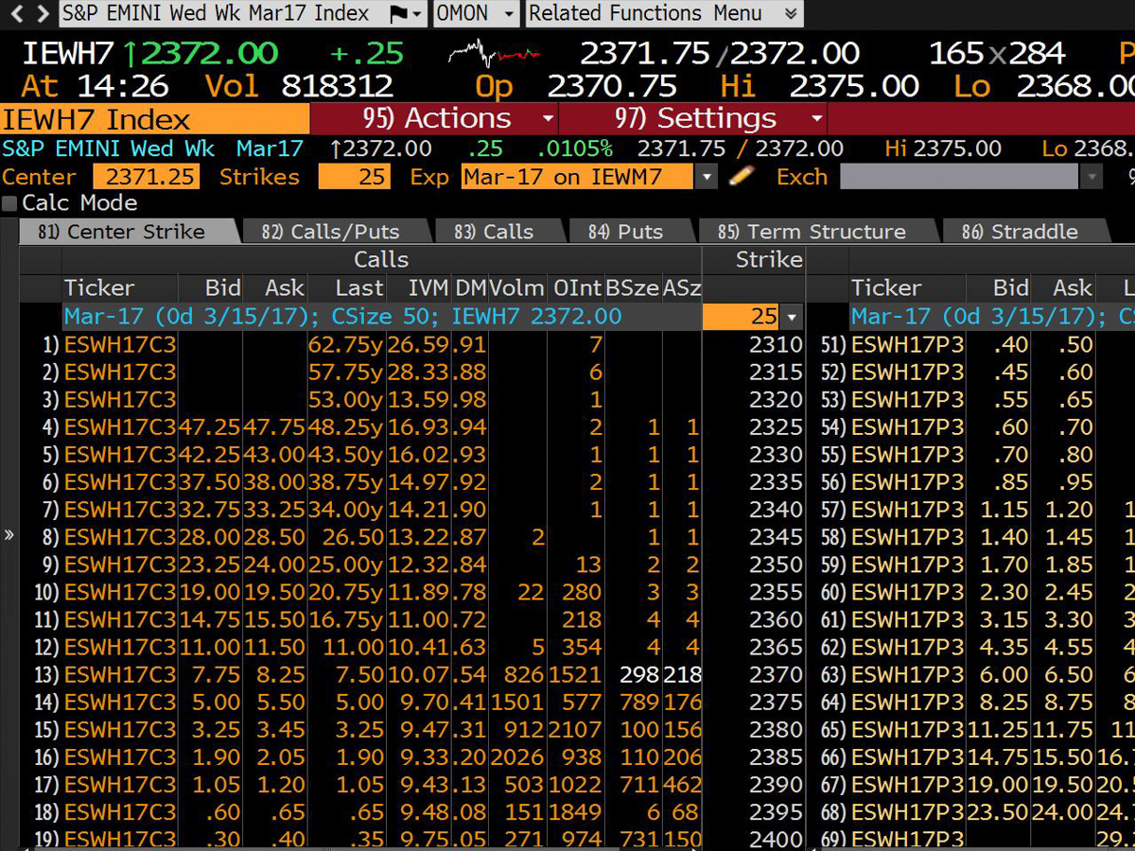Click the Center value field 2371.25

click(146, 177)
